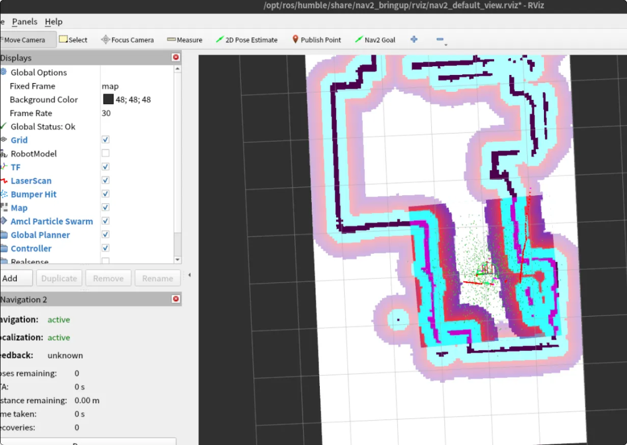Click the Background Color swatch

[x=108, y=99]
